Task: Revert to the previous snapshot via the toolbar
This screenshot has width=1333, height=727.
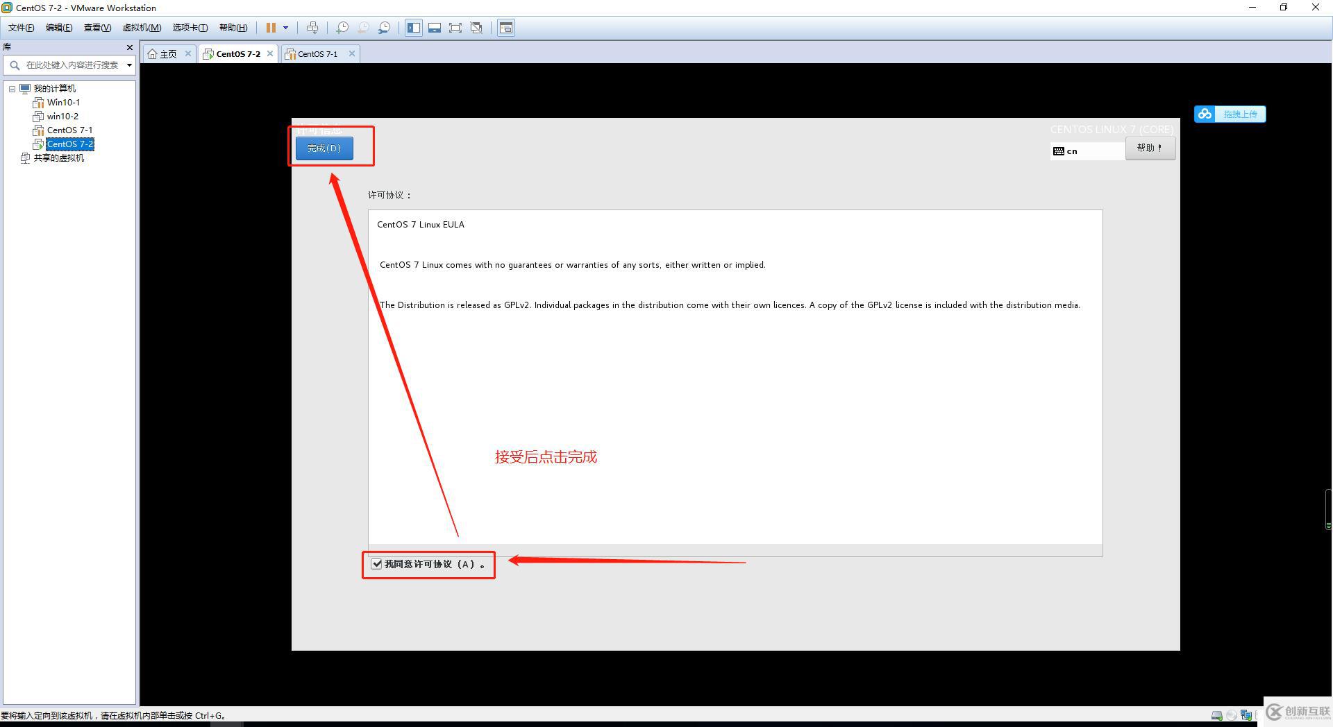Action: click(x=363, y=28)
